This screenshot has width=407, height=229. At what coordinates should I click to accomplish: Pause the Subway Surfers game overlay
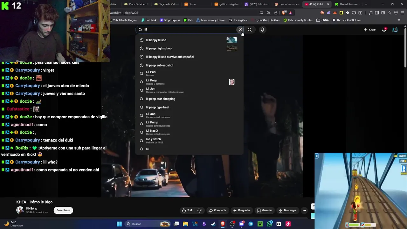pos(317,156)
